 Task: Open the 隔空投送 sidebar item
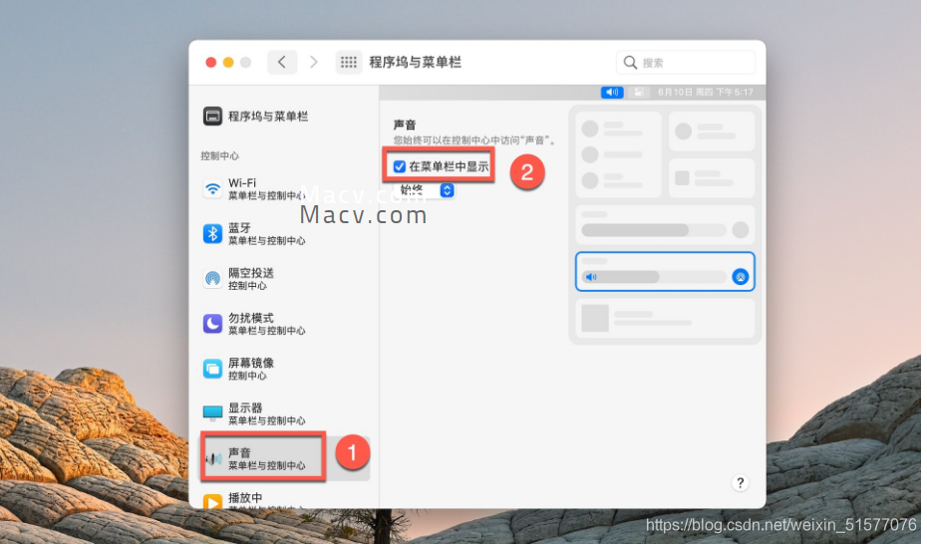285,279
